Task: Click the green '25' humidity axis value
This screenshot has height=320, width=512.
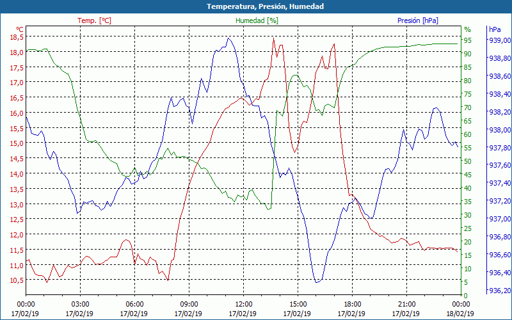Action: [468, 228]
